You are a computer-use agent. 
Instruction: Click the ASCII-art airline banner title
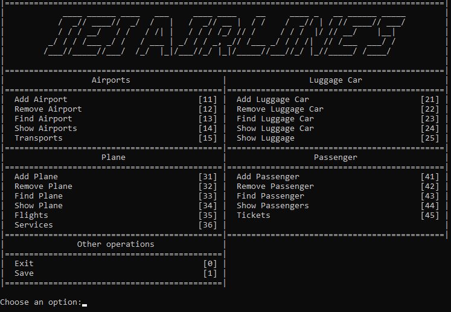(225, 36)
